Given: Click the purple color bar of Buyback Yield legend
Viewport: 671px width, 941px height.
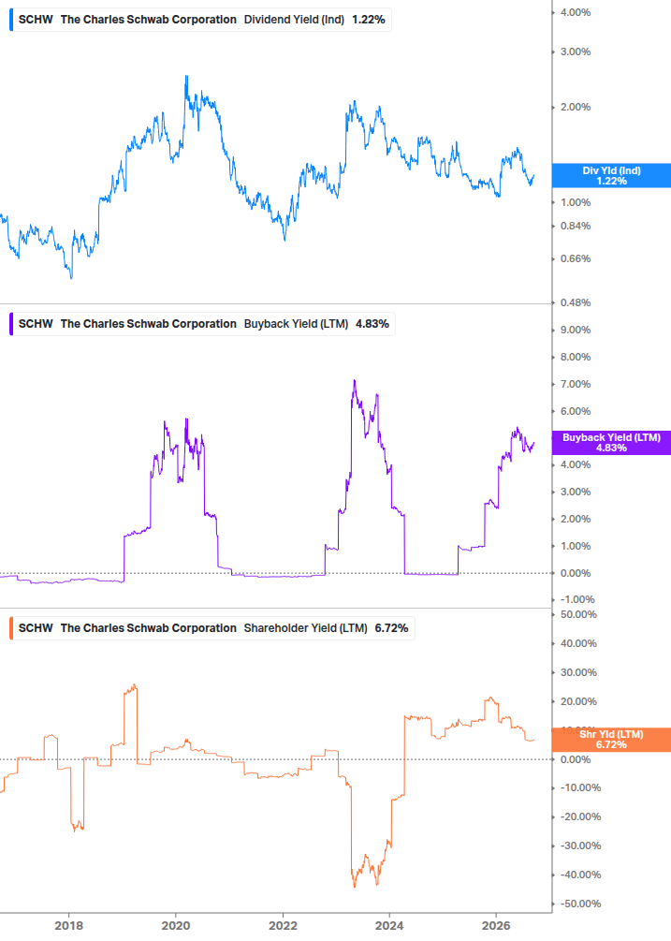Looking at the screenshot, I should (11, 324).
